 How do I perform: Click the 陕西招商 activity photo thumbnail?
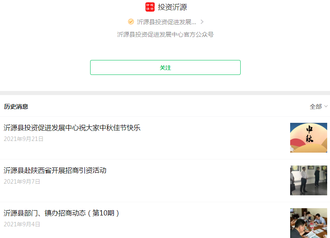pos(308,180)
